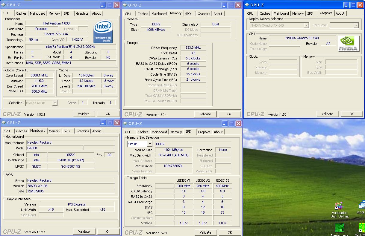Click the Code Name value 'Prescott'
The width and height of the screenshot is (365, 236).
coord(42,29)
